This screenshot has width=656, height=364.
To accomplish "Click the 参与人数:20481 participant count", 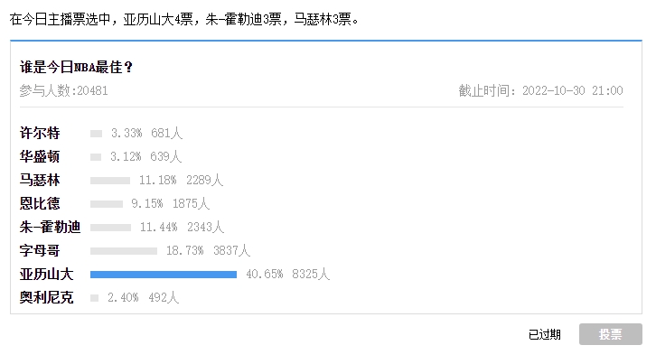I will click(63, 90).
